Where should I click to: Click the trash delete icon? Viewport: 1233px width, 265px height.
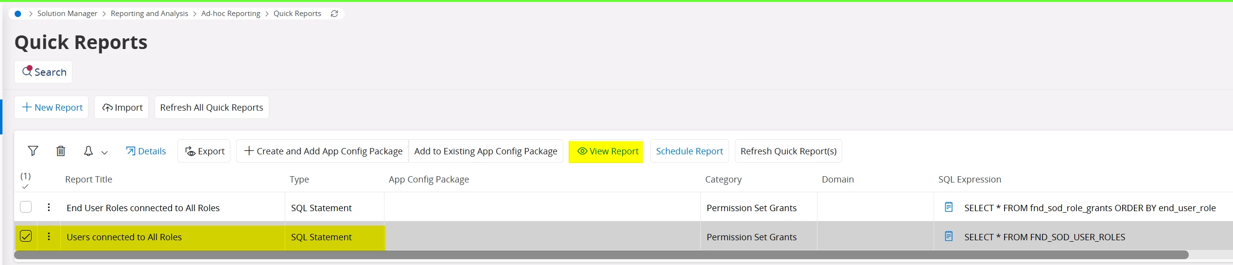tap(61, 151)
